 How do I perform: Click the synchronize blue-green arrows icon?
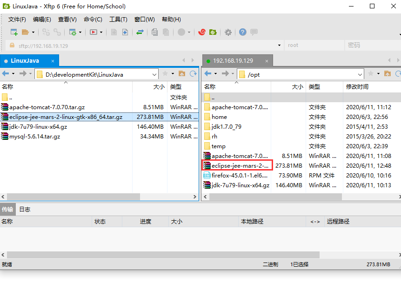click(x=140, y=32)
